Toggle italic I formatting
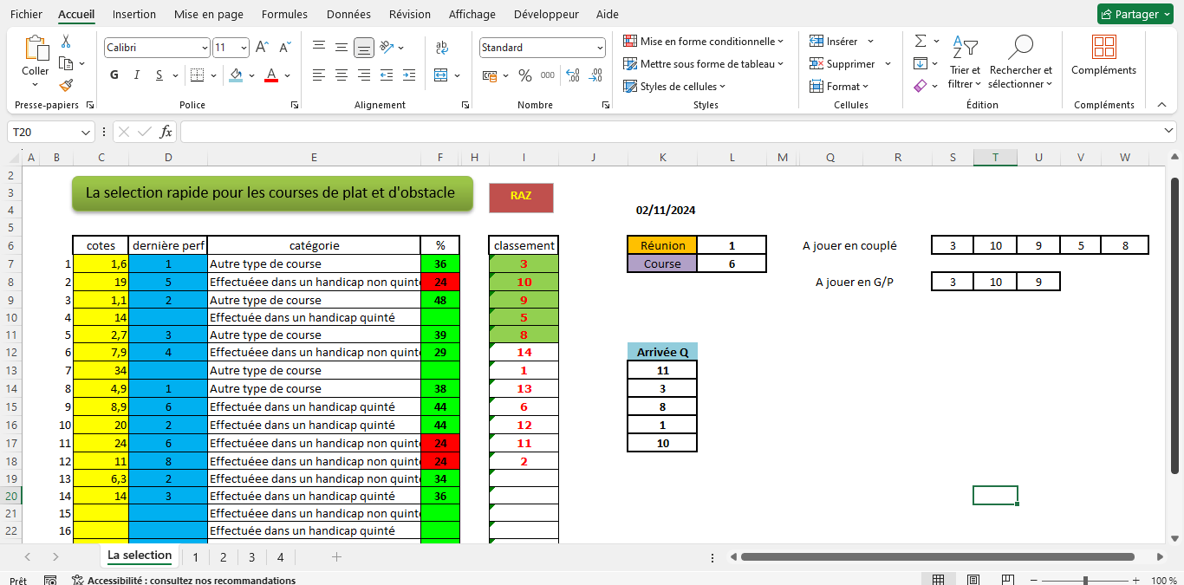Viewport: 1184px width, 585px height. point(137,75)
